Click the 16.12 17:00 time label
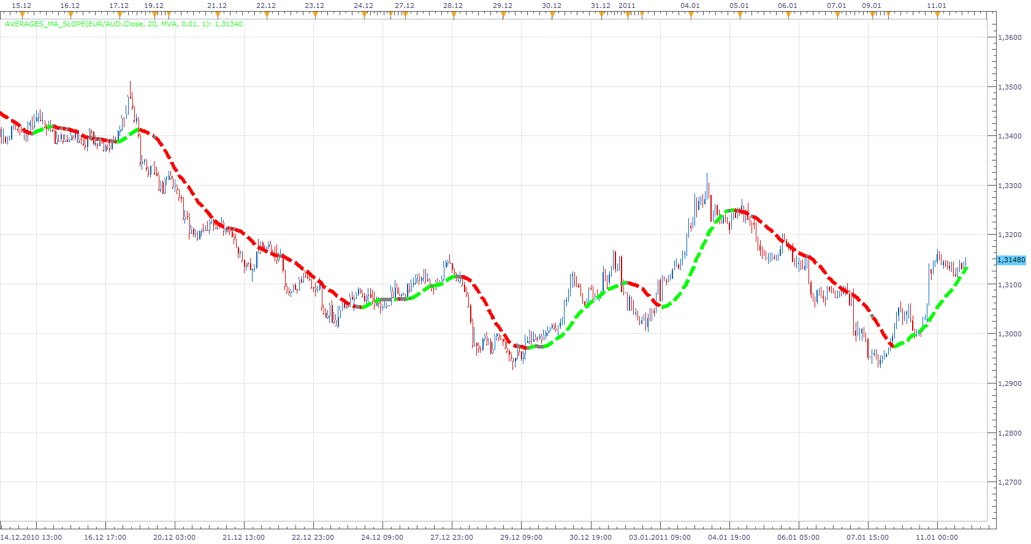 click(105, 537)
